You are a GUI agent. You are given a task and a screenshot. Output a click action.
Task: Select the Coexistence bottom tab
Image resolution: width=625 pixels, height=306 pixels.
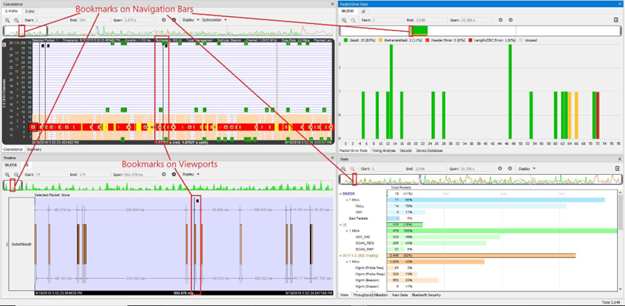[13, 149]
